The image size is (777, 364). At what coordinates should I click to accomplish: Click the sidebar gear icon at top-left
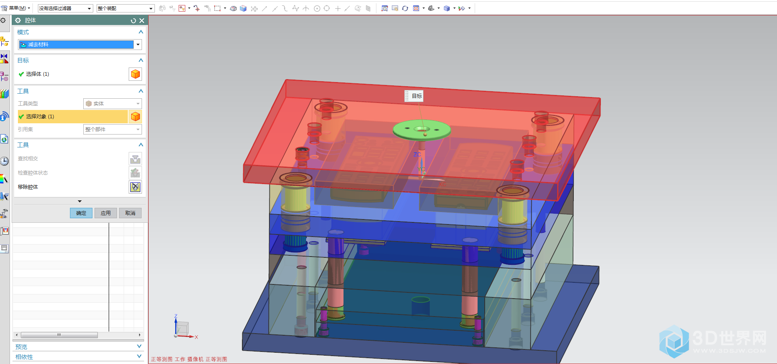click(3, 20)
